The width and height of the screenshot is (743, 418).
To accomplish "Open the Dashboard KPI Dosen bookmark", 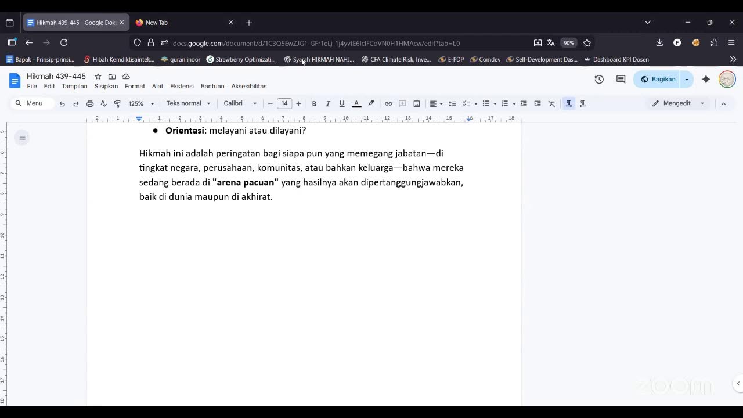I will [x=616, y=59].
